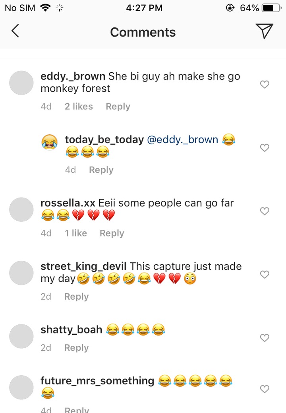Reply to shatty_boah's comment

click(76, 348)
